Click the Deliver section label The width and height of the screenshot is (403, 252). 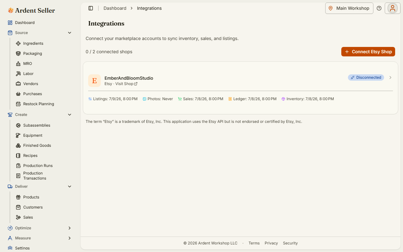click(x=21, y=186)
